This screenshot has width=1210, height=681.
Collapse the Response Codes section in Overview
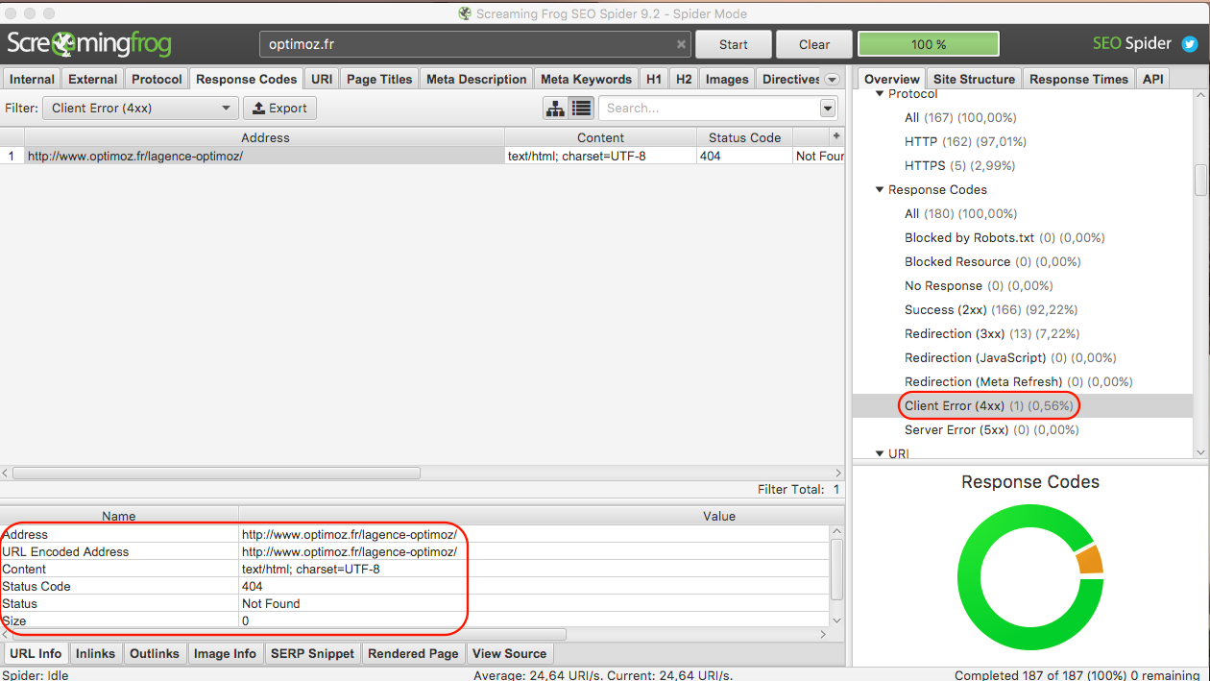click(x=880, y=190)
